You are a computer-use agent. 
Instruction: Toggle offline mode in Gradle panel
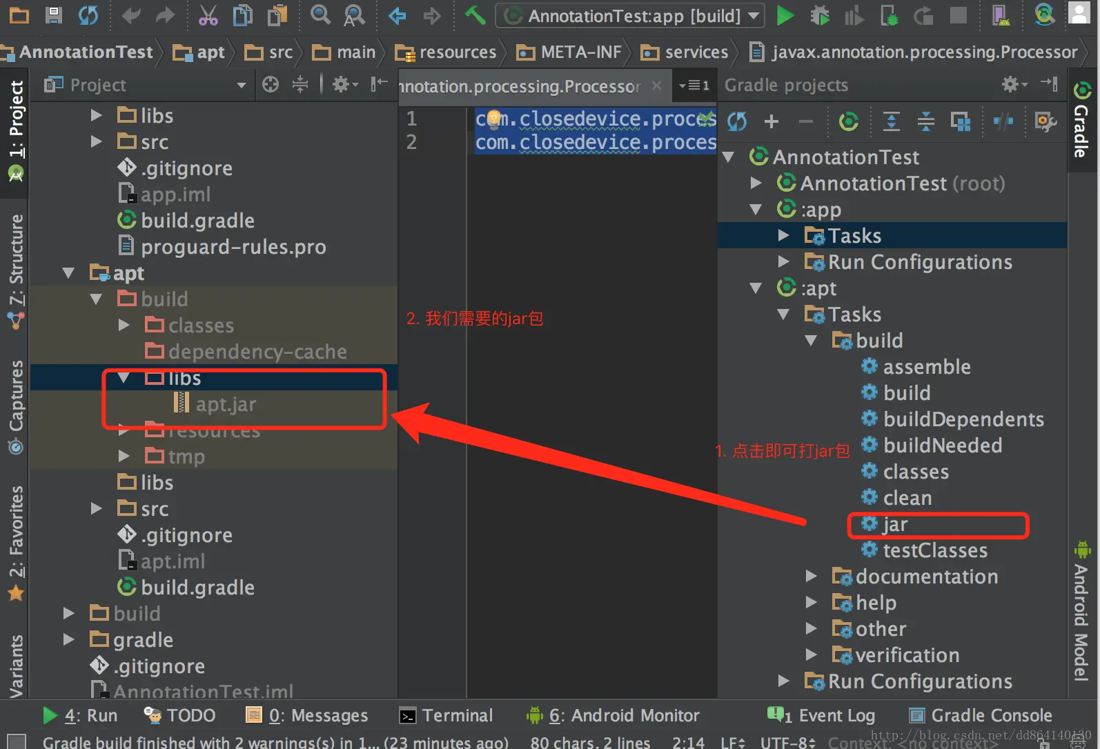[1003, 122]
